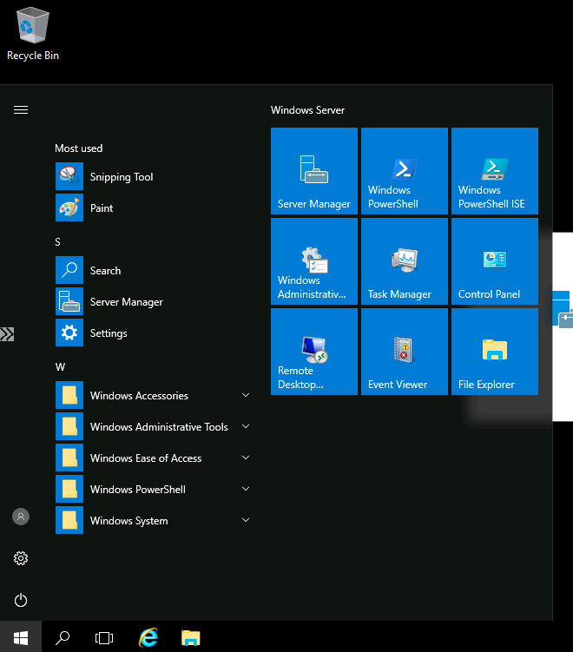The image size is (573, 652).
Task: Open the Control Panel tile
Action: tap(495, 261)
